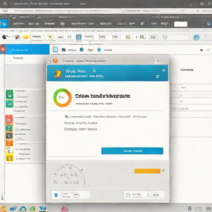
Task: Open the pink taskbar icon
Action: pyautogui.click(x=65, y=209)
